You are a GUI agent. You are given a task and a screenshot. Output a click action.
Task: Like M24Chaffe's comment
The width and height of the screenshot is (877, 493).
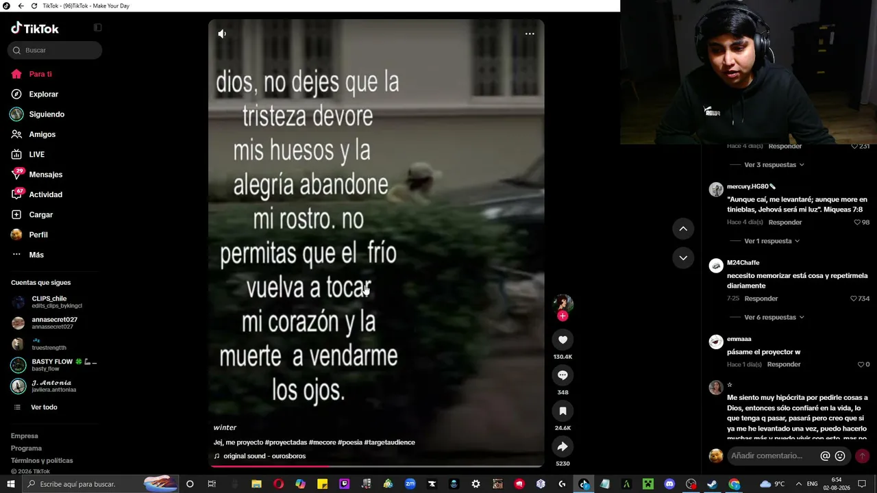854,299
